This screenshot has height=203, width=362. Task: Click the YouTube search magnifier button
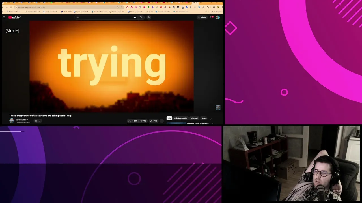(141, 17)
